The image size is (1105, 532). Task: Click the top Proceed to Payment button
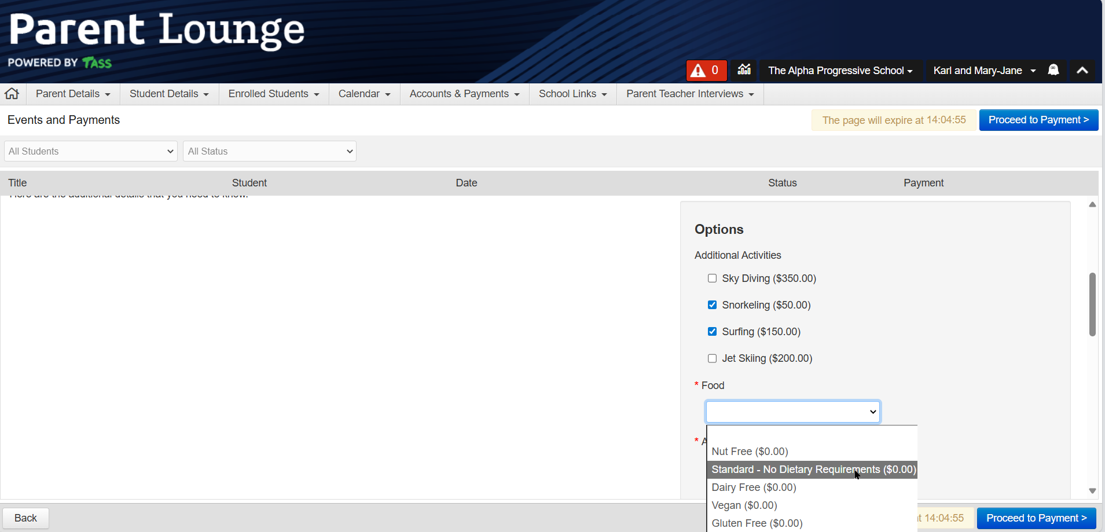1038,120
